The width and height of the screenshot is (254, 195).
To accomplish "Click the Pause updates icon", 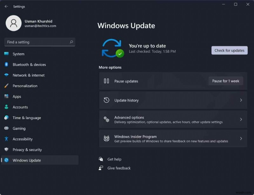I will (x=107, y=81).
